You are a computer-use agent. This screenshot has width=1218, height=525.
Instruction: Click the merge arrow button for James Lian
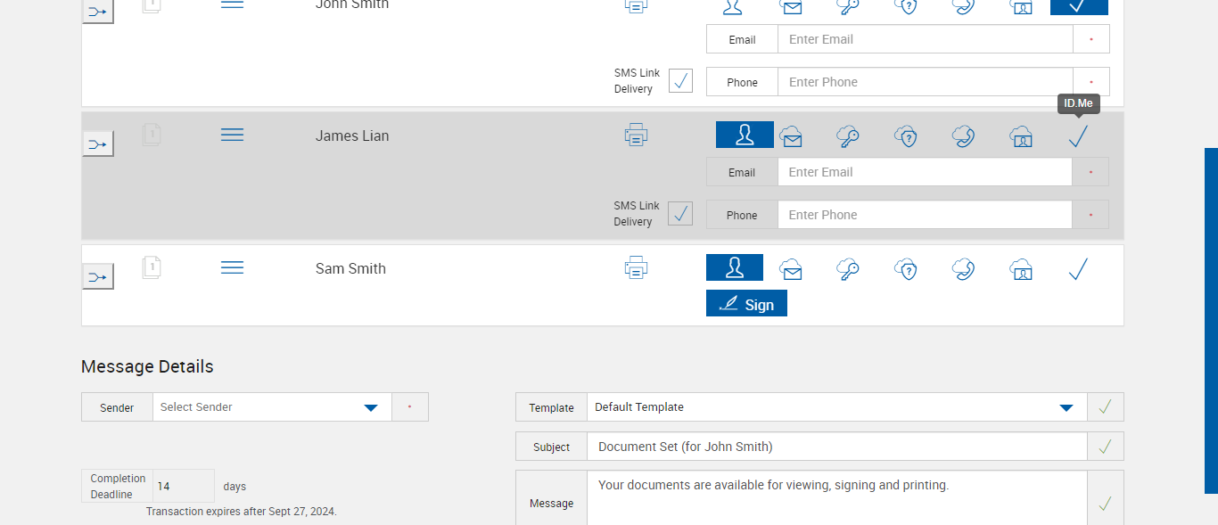coord(98,144)
